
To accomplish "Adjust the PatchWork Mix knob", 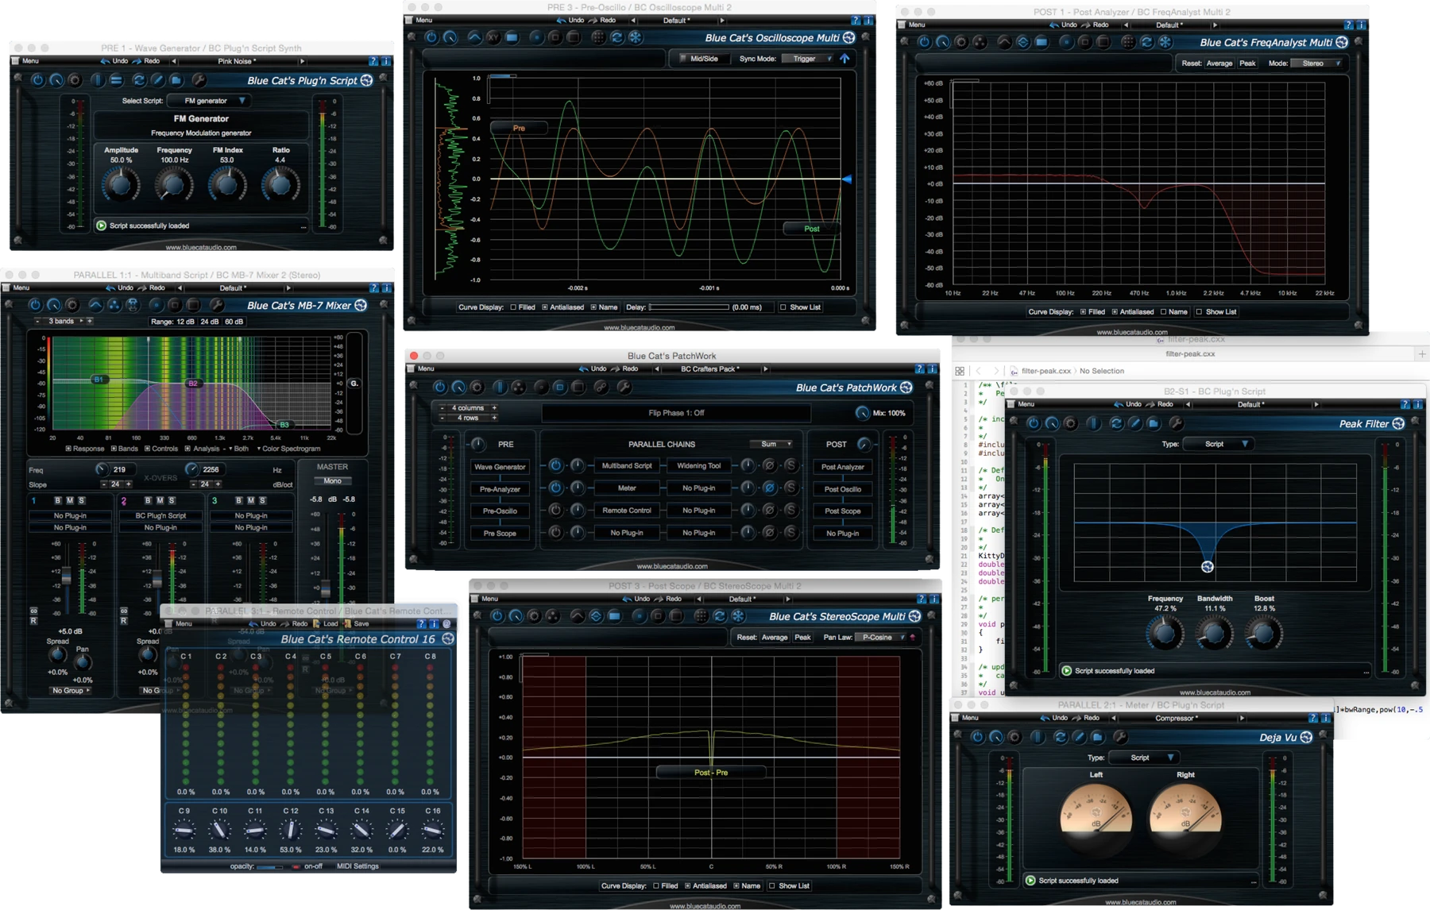I will click(862, 413).
